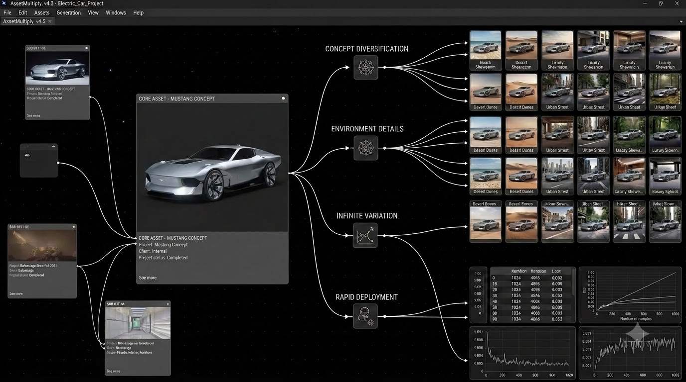Click See more on Core Asset Mustang card

148,278
